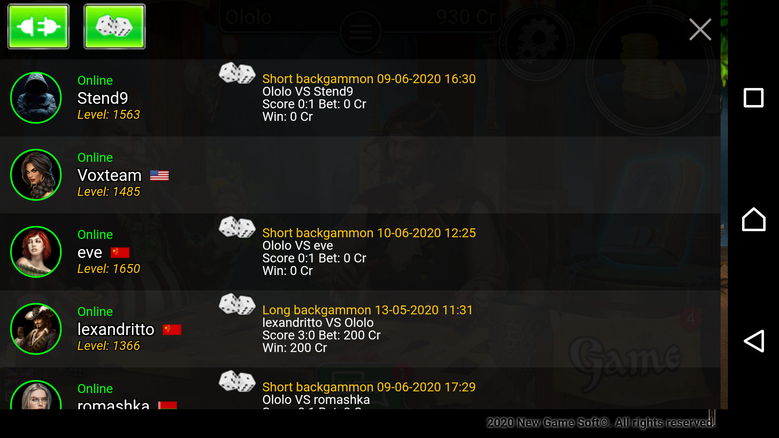The width and height of the screenshot is (779, 438).
Task: Click dice icon beside Ololo VS romashka
Action: pyautogui.click(x=237, y=381)
